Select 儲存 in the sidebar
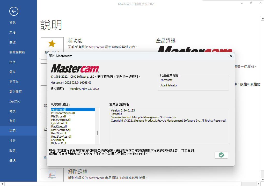 click(x=12, y=72)
